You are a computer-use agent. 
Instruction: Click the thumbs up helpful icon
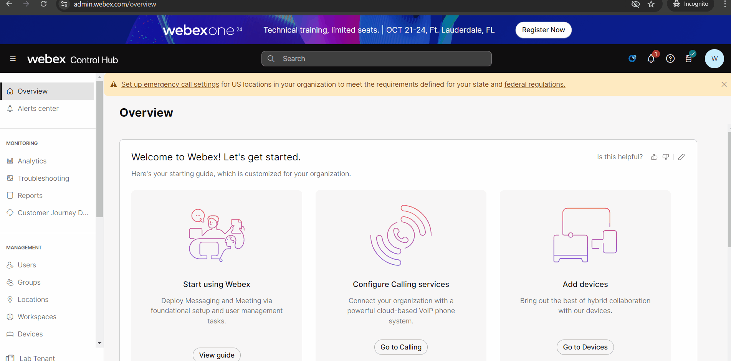click(654, 157)
